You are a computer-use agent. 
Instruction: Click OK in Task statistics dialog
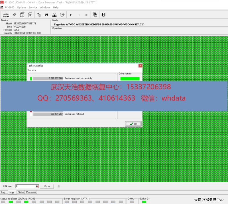click(x=133, y=124)
